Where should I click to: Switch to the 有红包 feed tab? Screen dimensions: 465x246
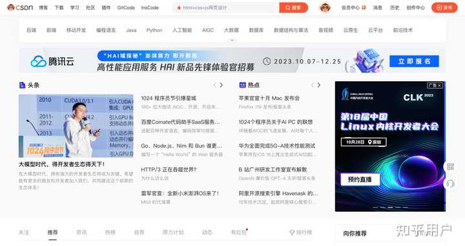[239, 232]
